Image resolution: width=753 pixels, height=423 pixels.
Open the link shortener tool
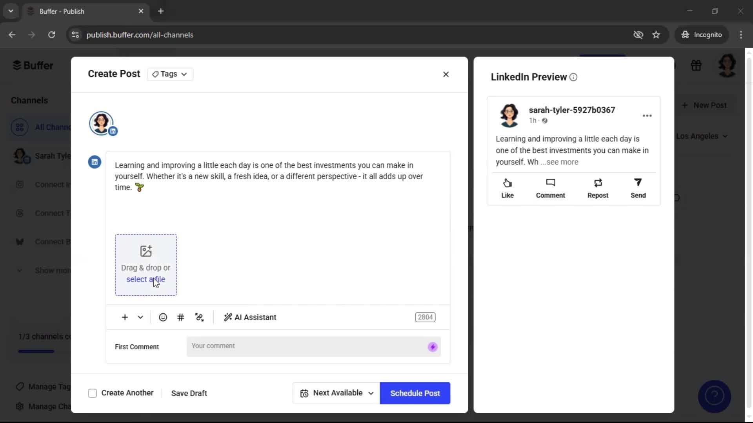tap(199, 317)
